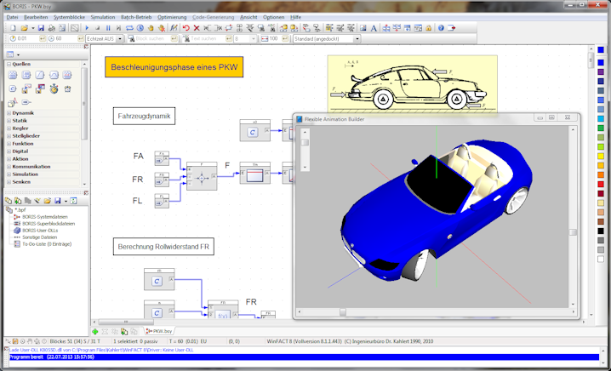Choose the pulse generator block in Quellen

pyautogui.click(x=26, y=75)
